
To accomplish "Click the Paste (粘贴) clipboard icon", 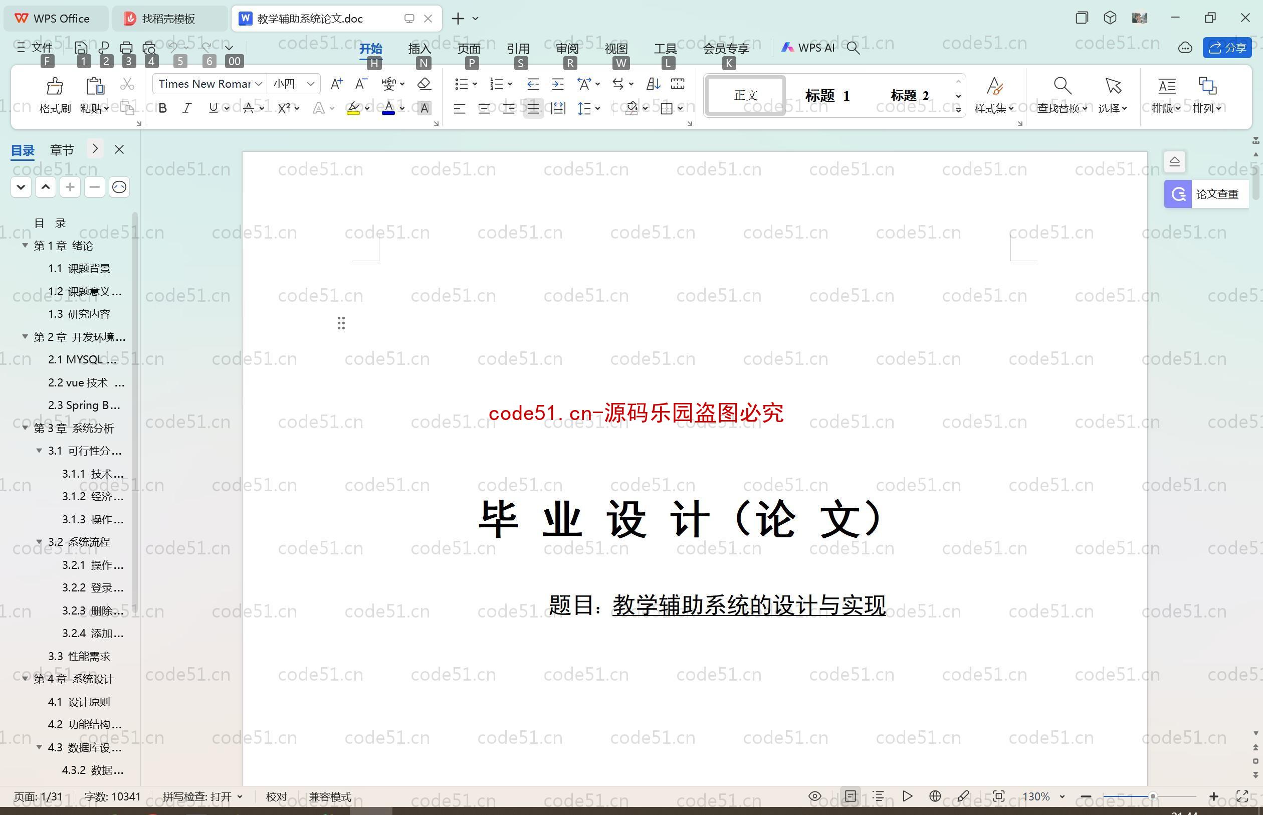I will tap(95, 86).
